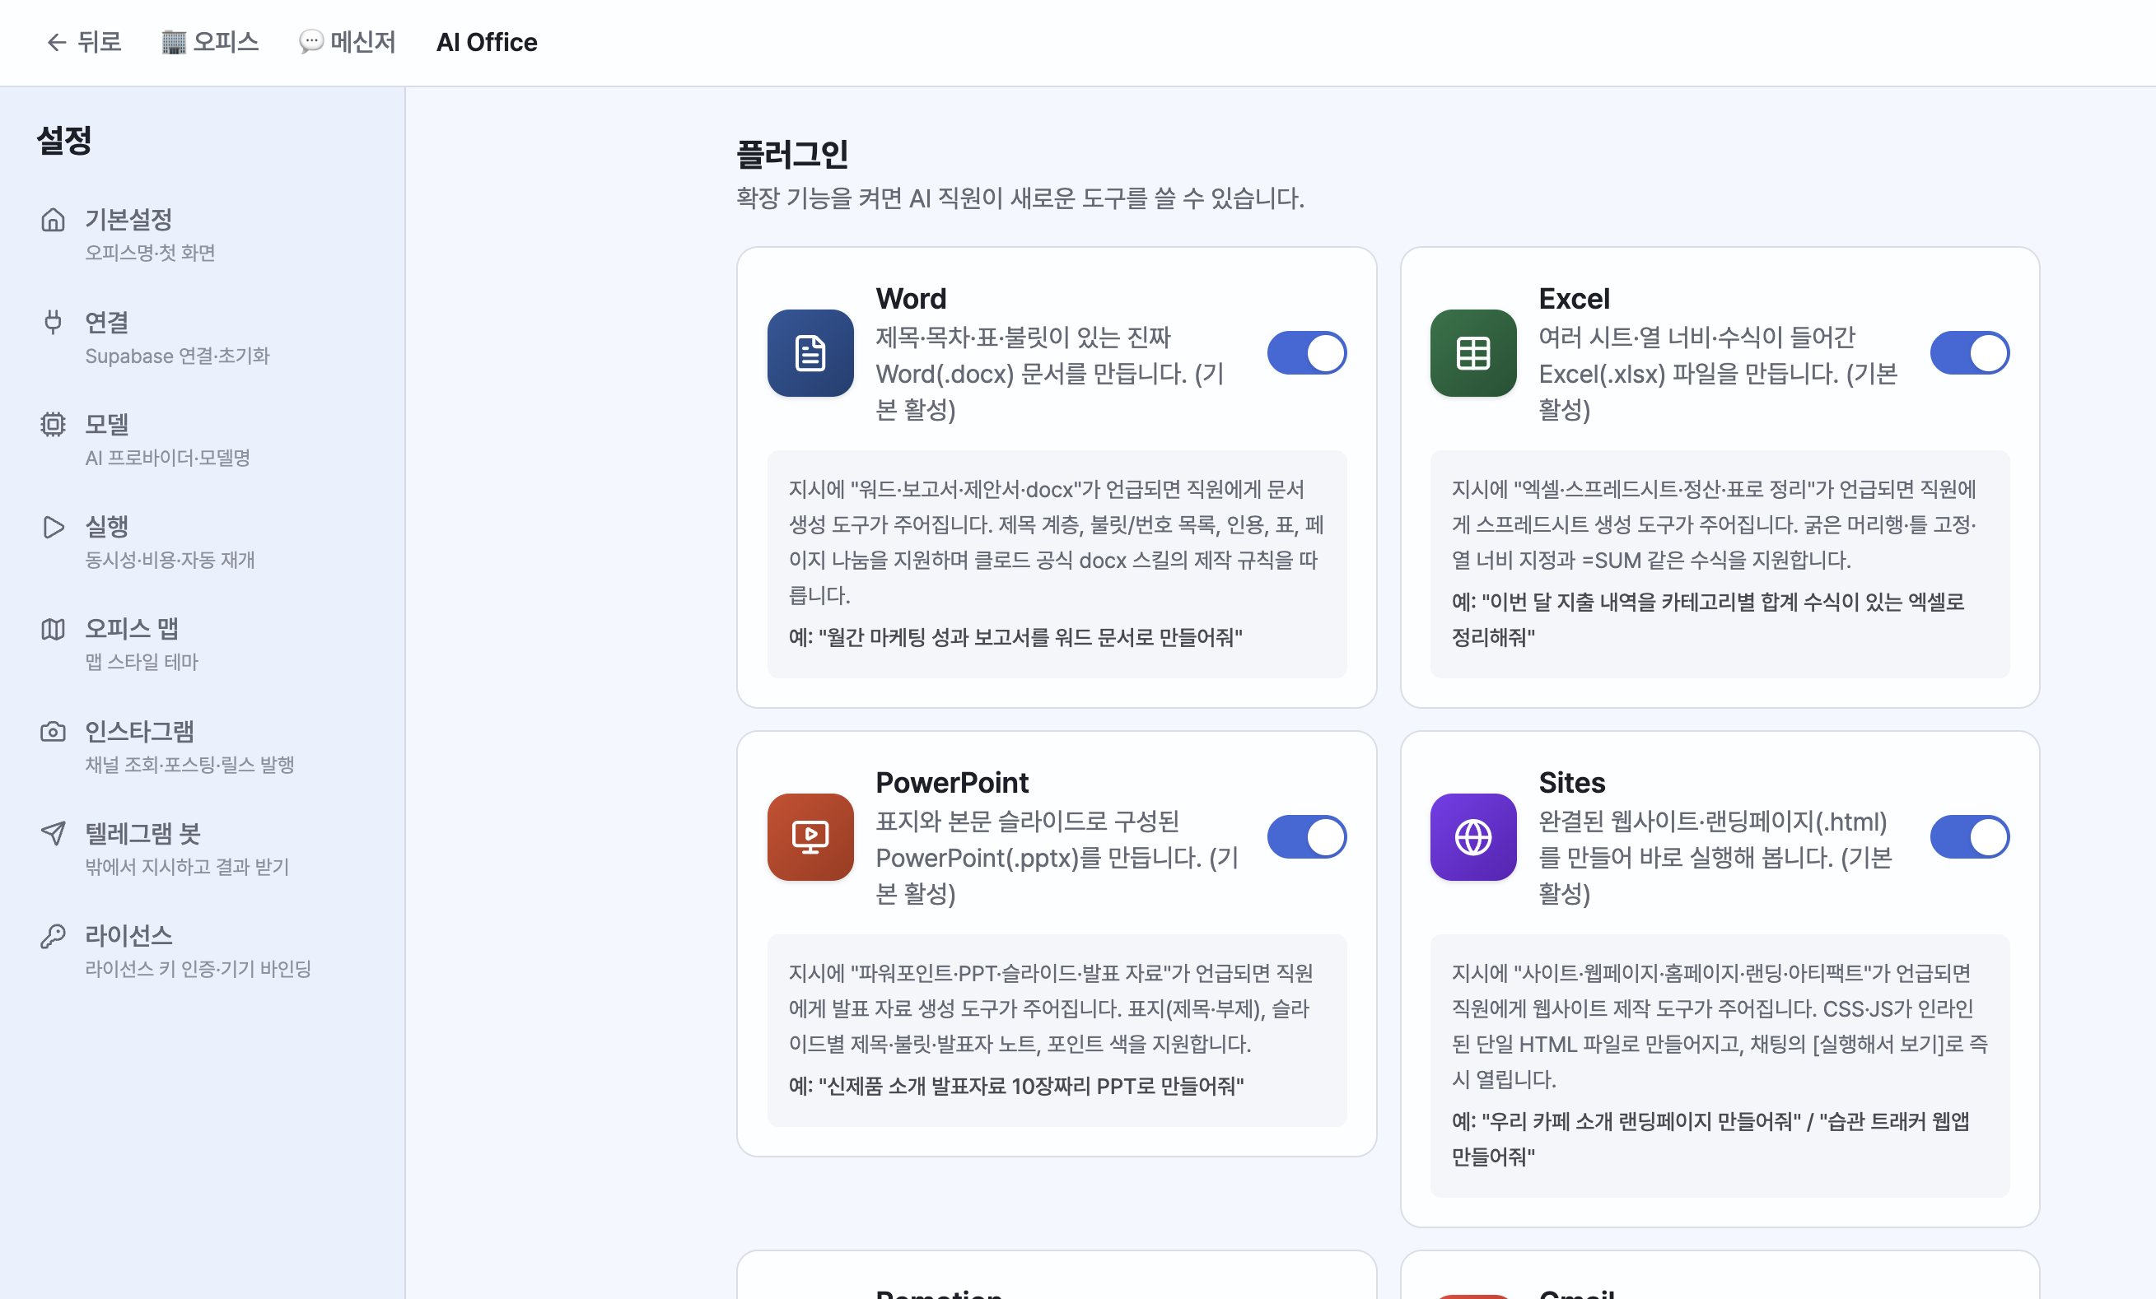Click the Excel plugin title
This screenshot has width=2156, height=1299.
(x=1574, y=299)
